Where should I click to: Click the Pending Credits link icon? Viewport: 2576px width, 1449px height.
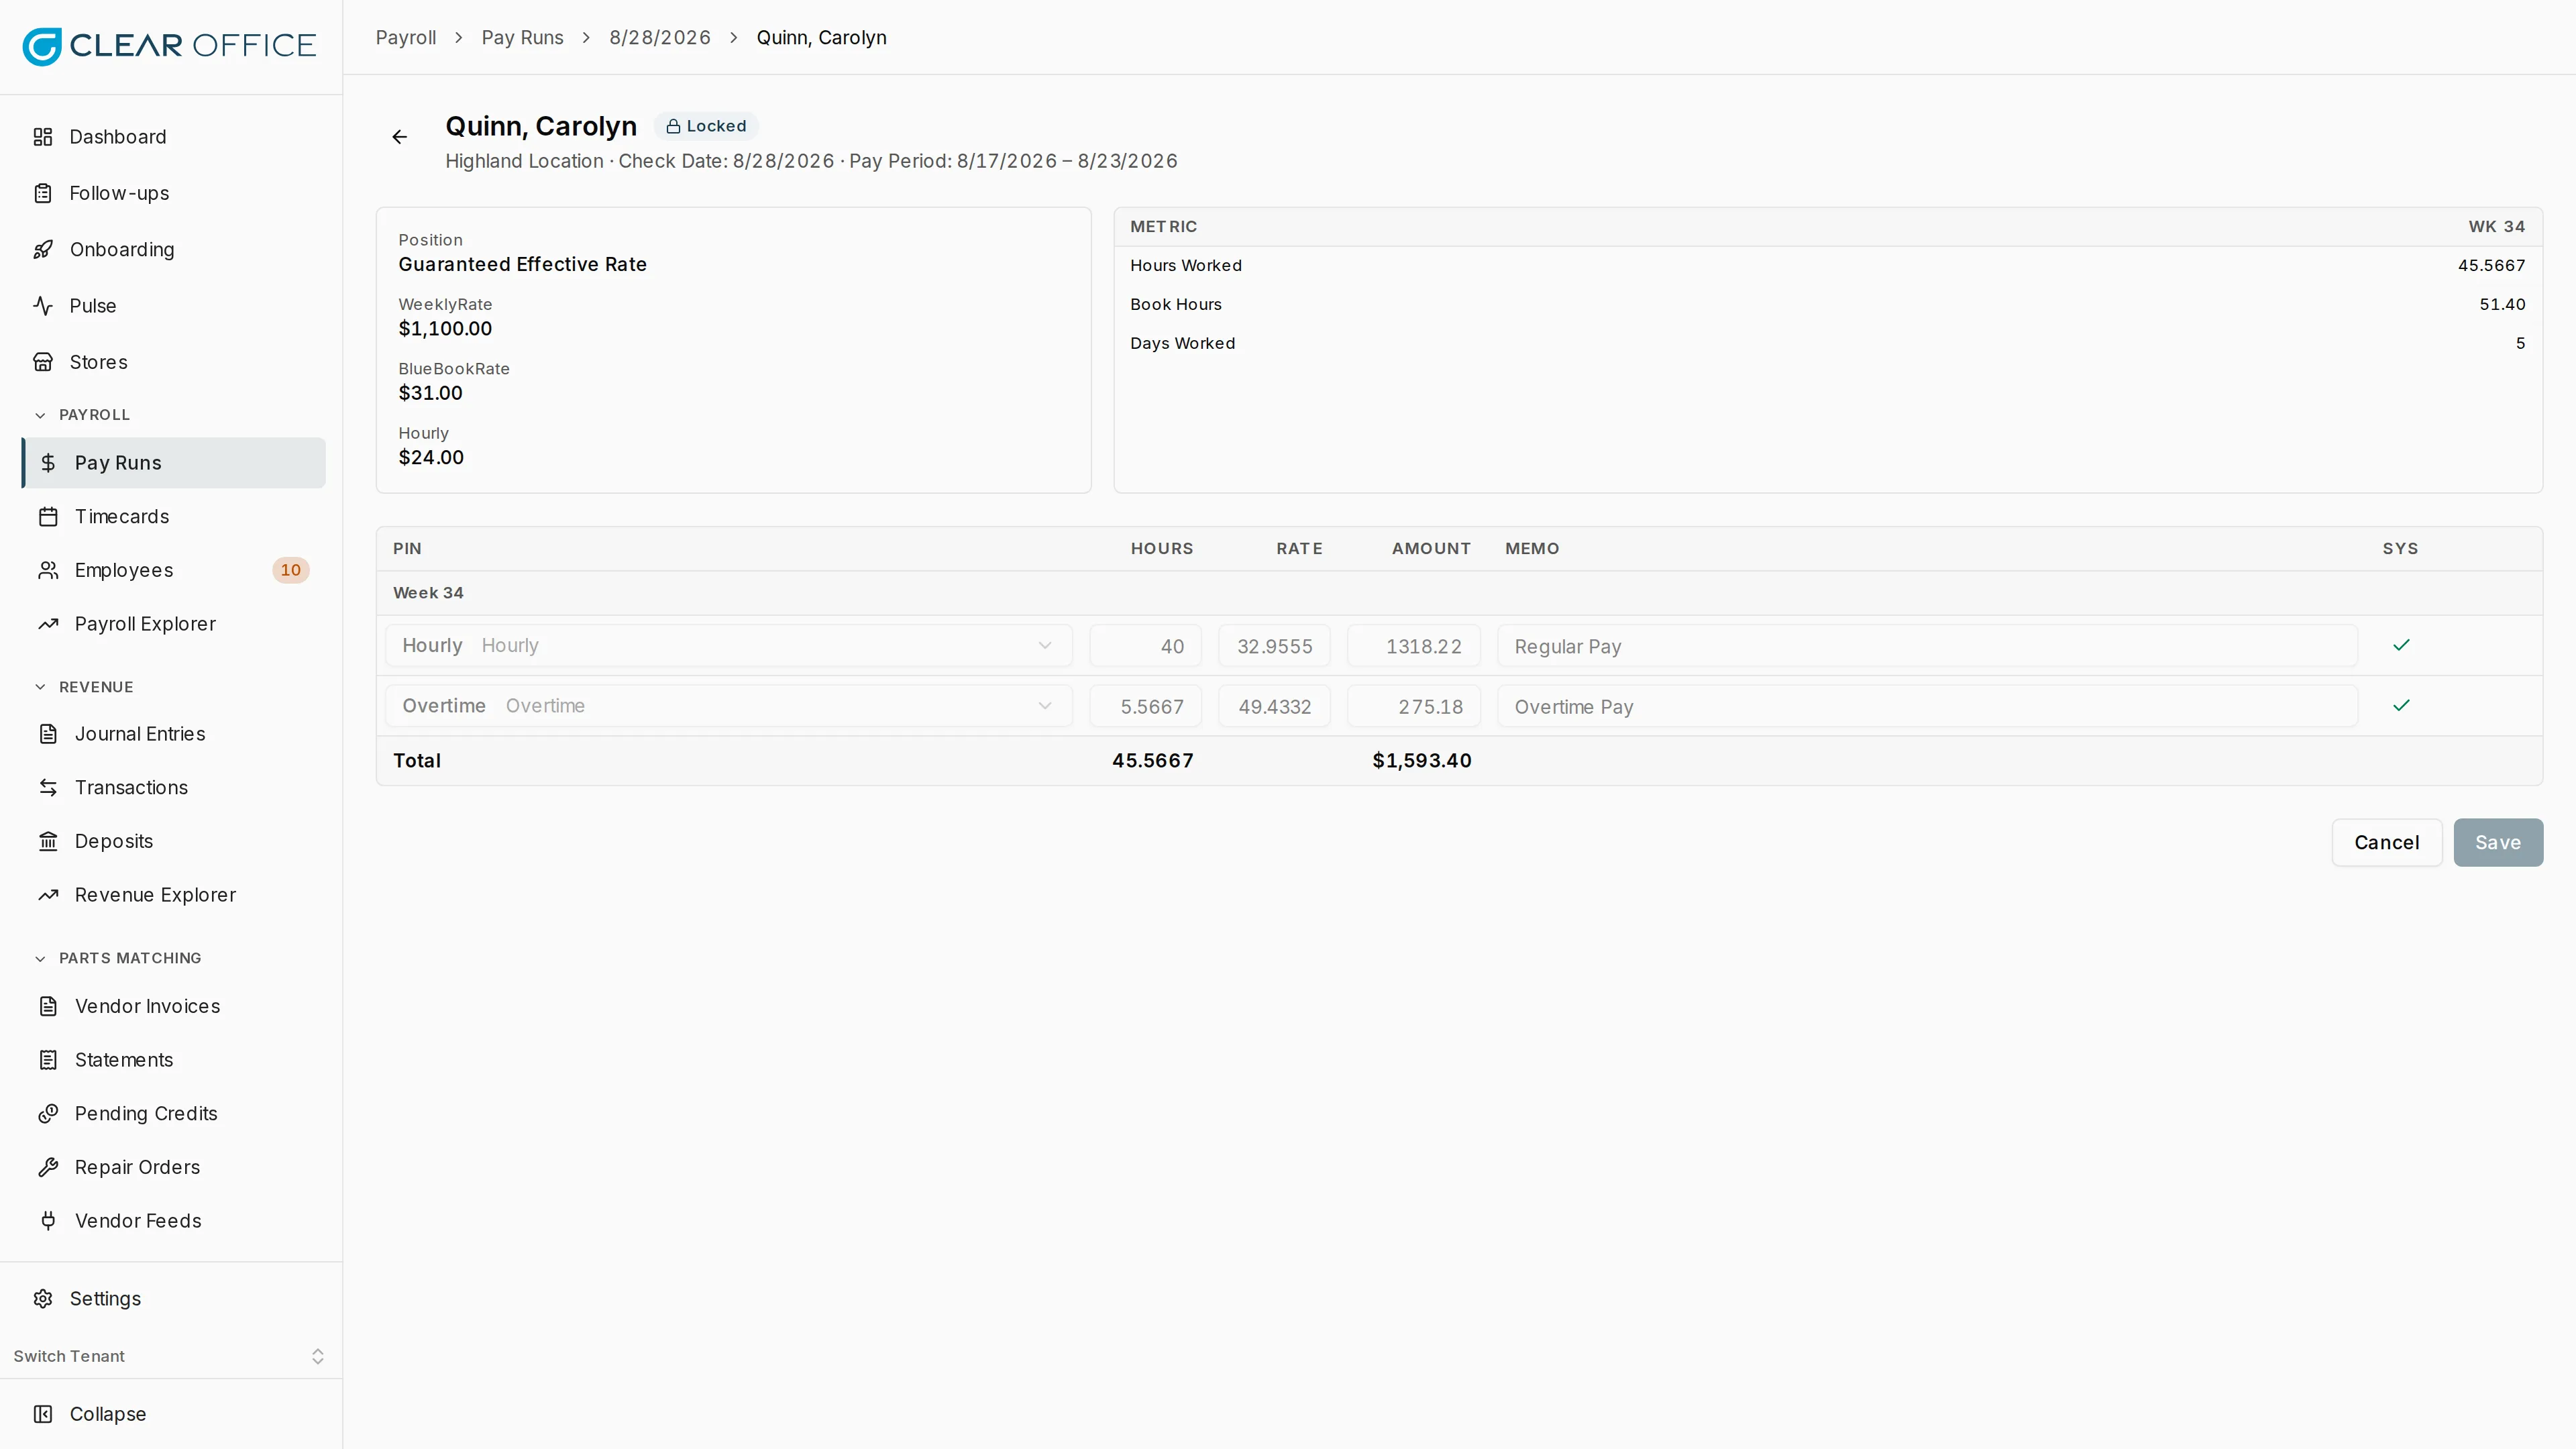tap(48, 1114)
